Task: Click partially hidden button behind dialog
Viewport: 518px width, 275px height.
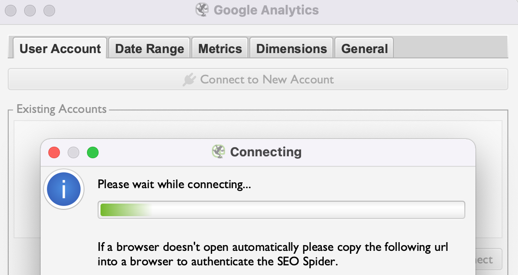Action: tap(489, 260)
